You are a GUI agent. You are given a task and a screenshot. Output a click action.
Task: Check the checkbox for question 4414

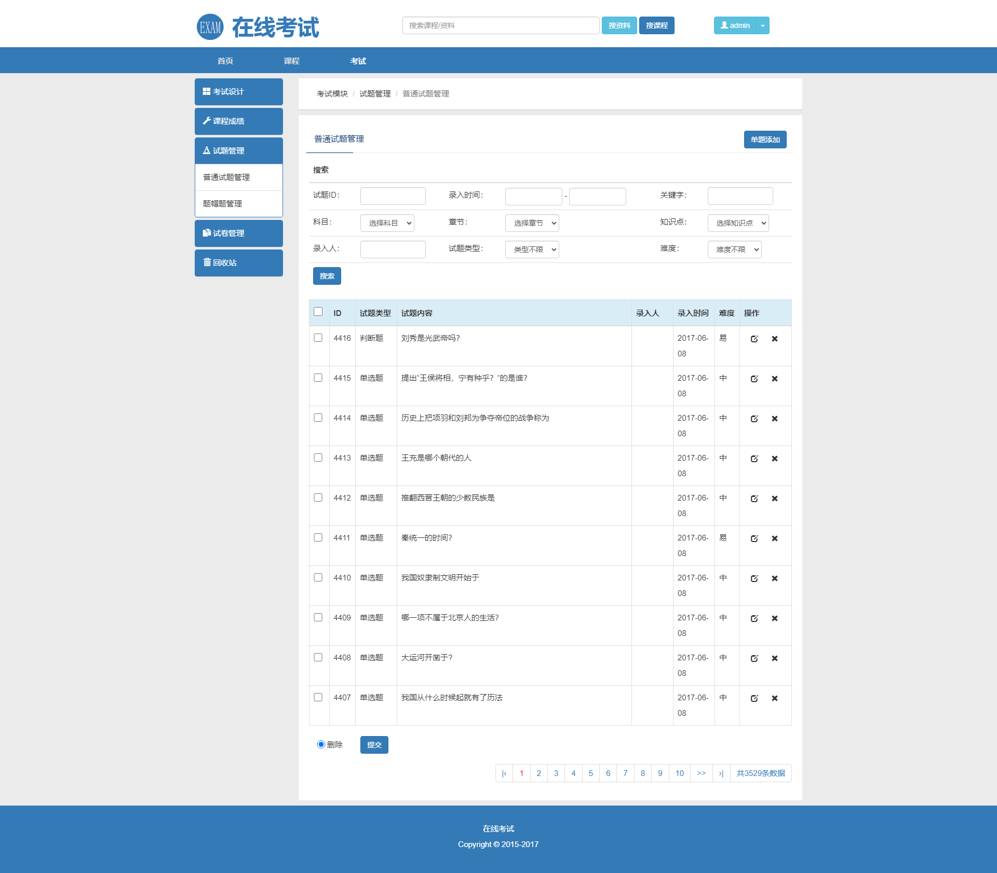[x=318, y=418]
